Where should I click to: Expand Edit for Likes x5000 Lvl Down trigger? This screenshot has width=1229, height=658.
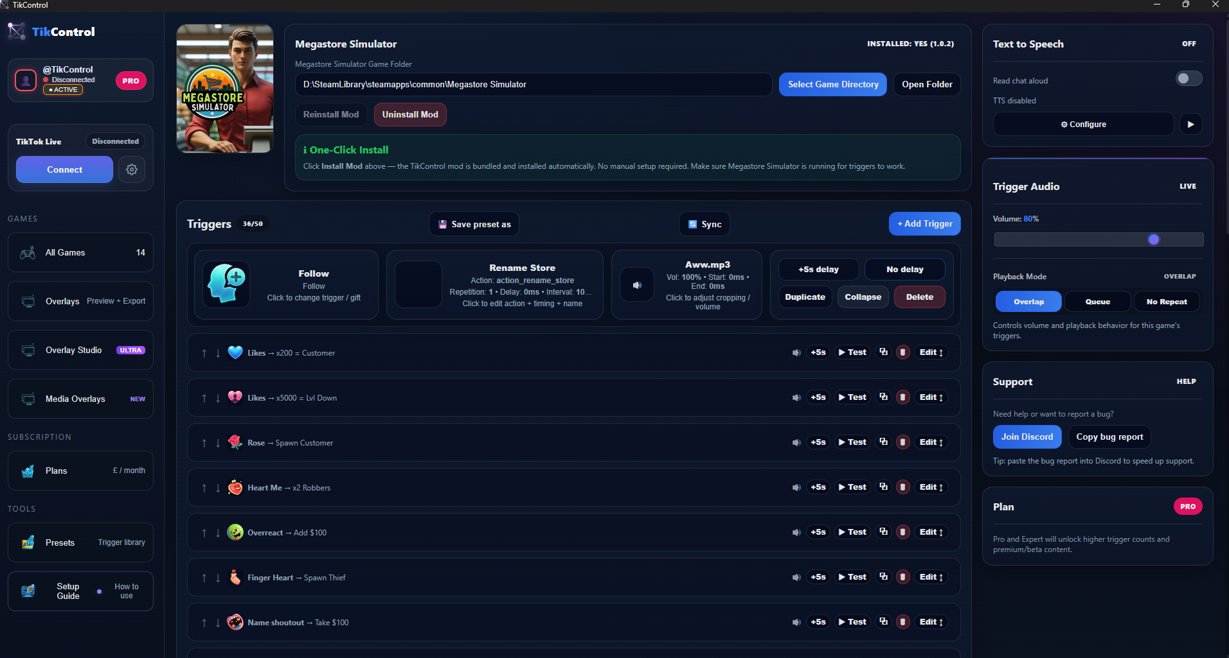931,397
